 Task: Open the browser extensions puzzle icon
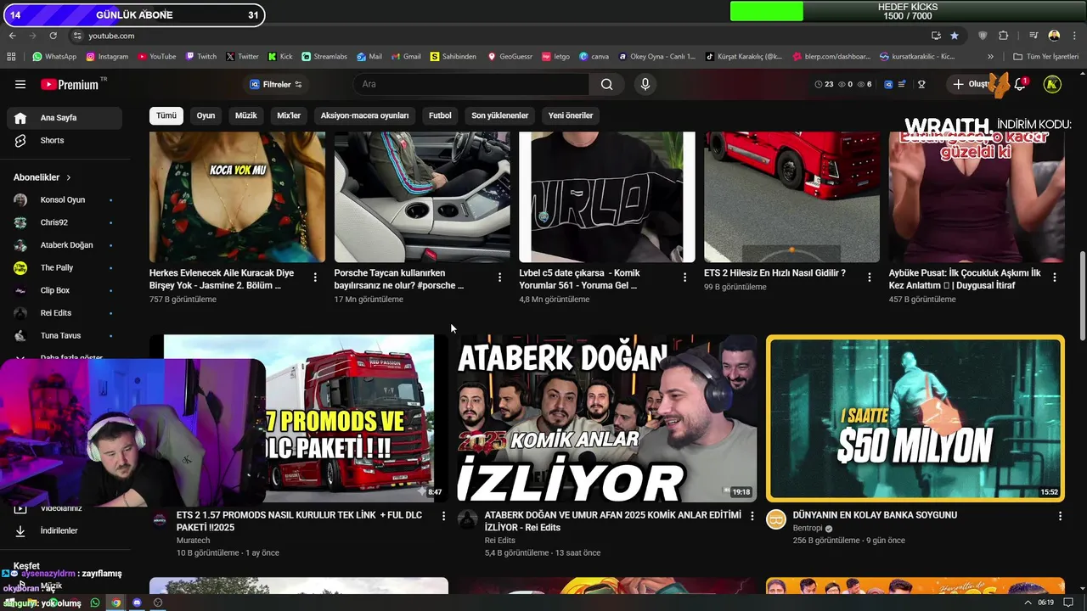[x=1004, y=36]
